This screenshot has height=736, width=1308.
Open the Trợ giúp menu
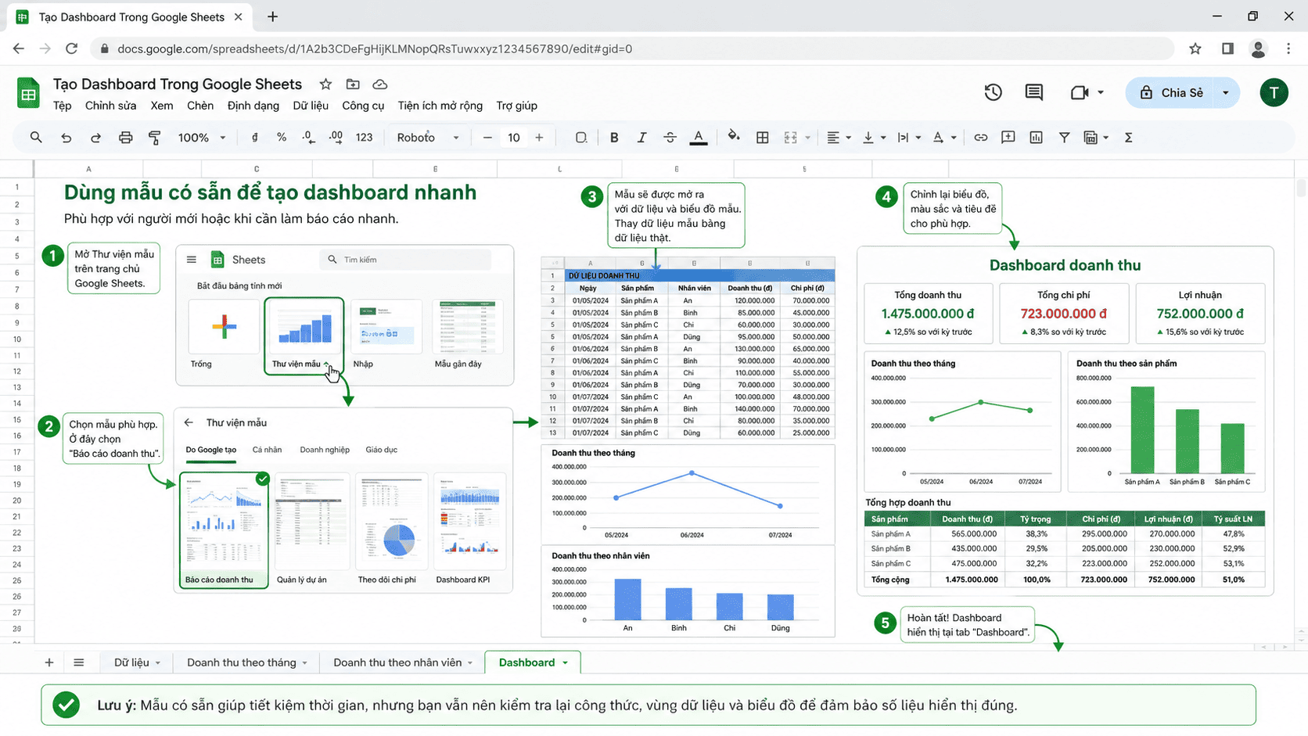tap(516, 106)
